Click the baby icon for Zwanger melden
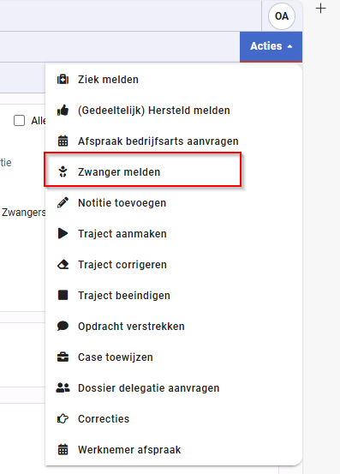Viewport: 340px width, 474px height. [63, 171]
